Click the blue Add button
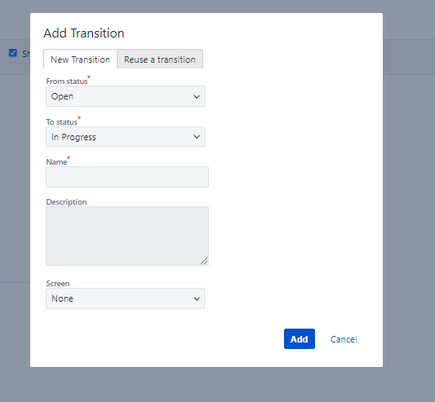435x402 pixels. (x=300, y=338)
